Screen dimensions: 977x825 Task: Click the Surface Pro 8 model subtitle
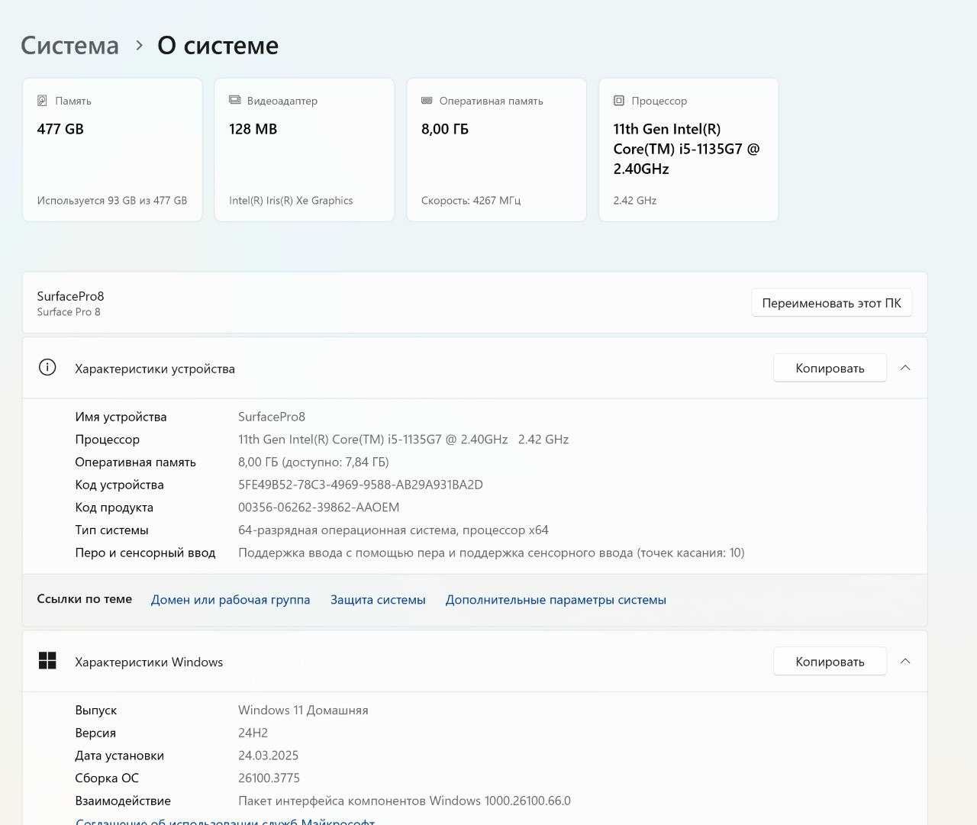(69, 312)
